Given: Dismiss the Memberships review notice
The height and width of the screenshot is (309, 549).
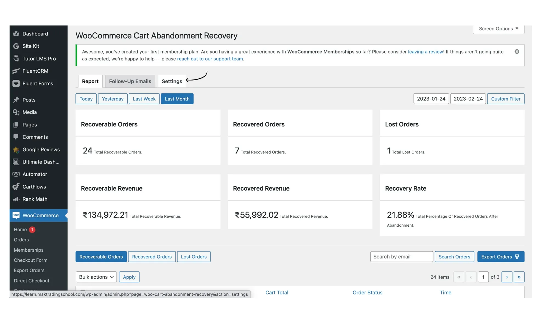Looking at the screenshot, I should tap(517, 52).
